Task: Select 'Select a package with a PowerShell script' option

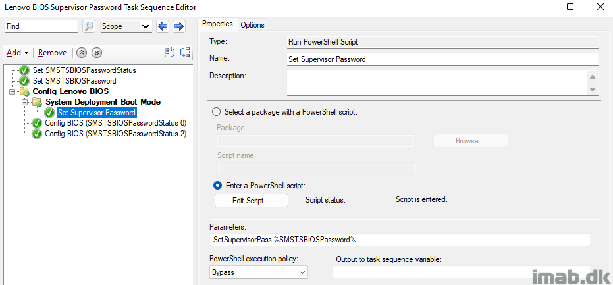Action: [216, 112]
